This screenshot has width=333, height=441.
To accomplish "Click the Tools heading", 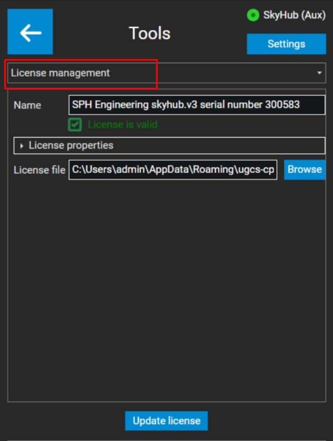I will click(x=149, y=33).
